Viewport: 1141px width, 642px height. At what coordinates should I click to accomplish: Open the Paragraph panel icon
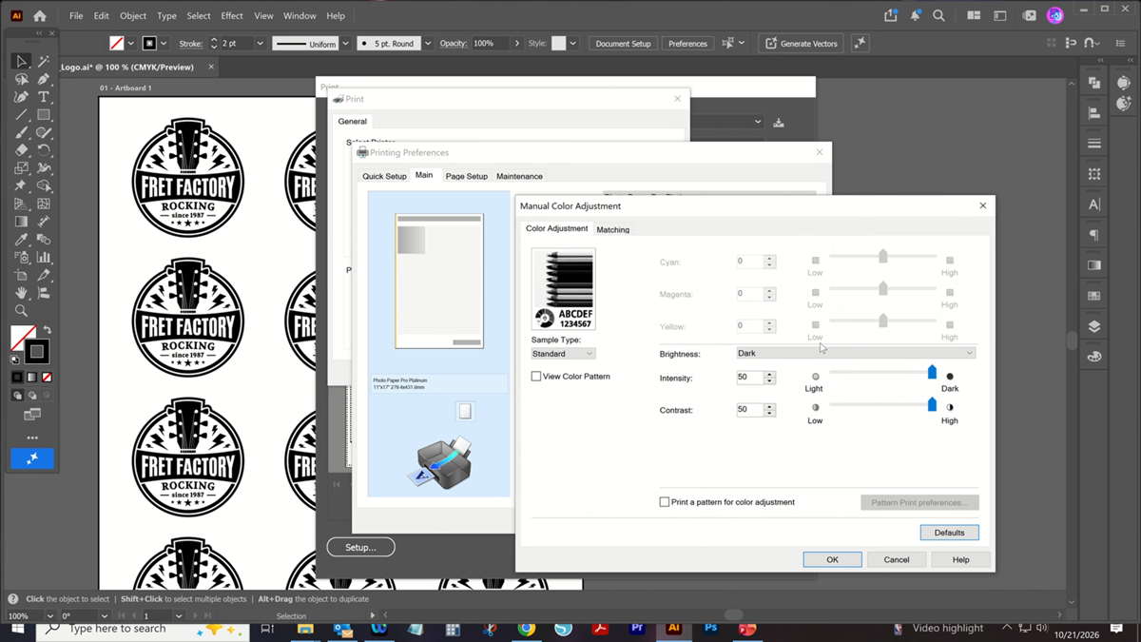point(1094,235)
